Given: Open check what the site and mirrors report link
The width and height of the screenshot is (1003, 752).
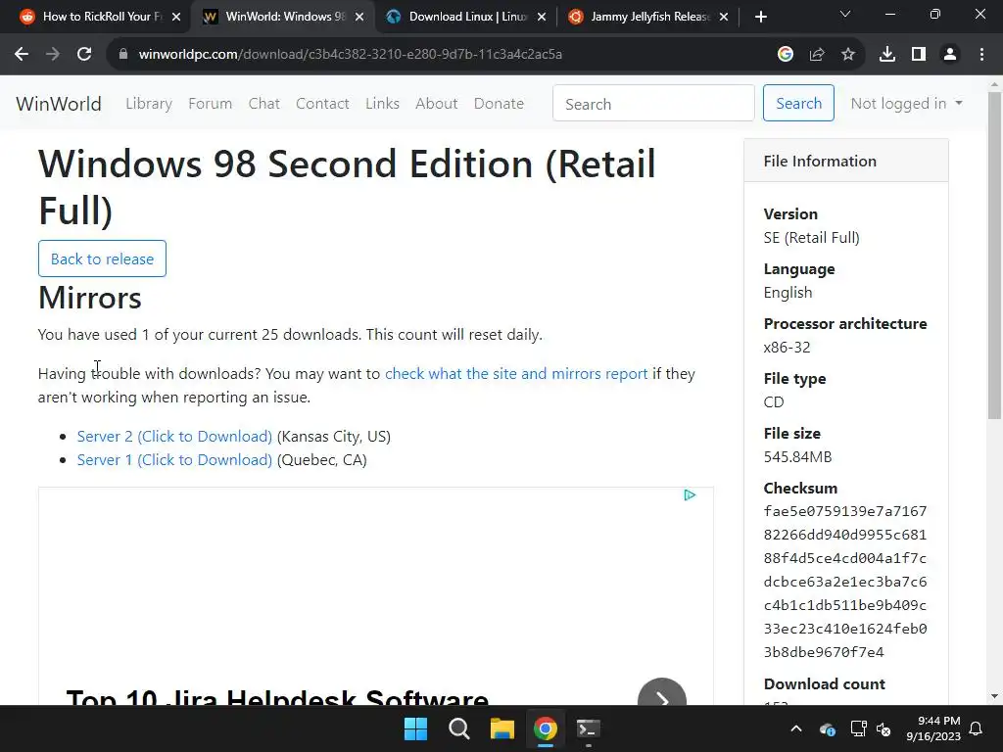Looking at the screenshot, I should pos(516,374).
